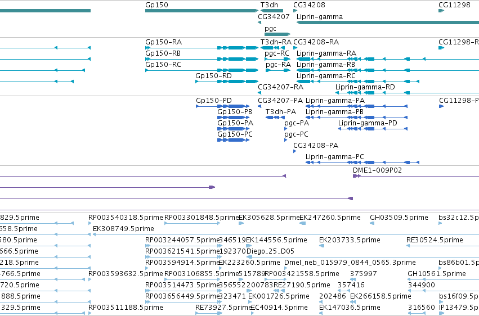Click protein label CG34207-PA
The width and height of the screenshot is (479, 316).
coord(280,101)
